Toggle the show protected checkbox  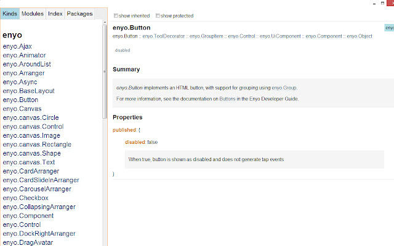[158, 15]
